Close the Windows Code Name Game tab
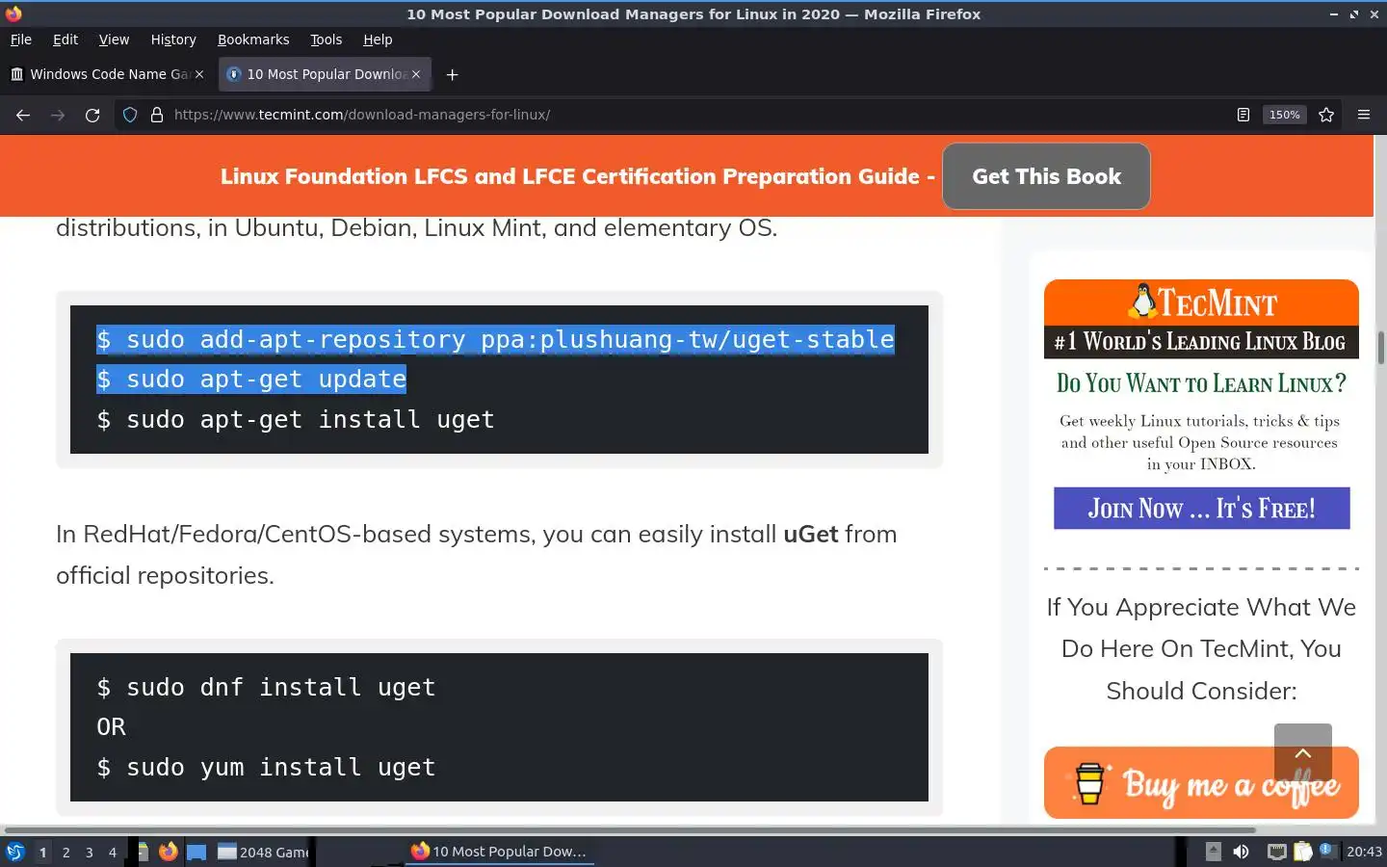This screenshot has height=867, width=1387. coord(199,74)
